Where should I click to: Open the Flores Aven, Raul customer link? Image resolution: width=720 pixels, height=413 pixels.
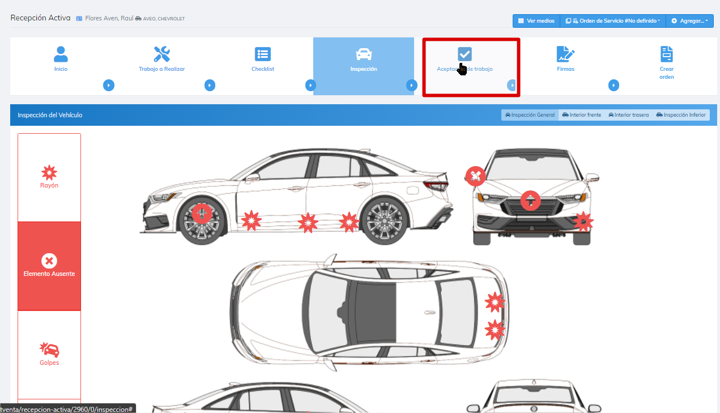point(109,19)
